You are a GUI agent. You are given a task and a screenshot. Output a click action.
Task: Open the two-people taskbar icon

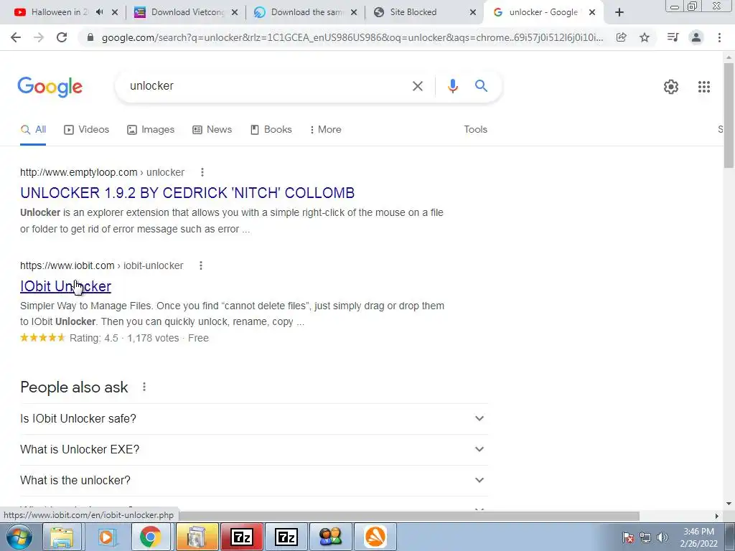click(330, 537)
